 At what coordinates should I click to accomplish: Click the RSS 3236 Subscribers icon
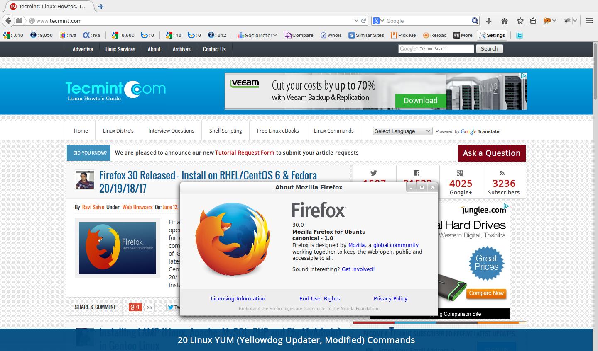coord(502,173)
